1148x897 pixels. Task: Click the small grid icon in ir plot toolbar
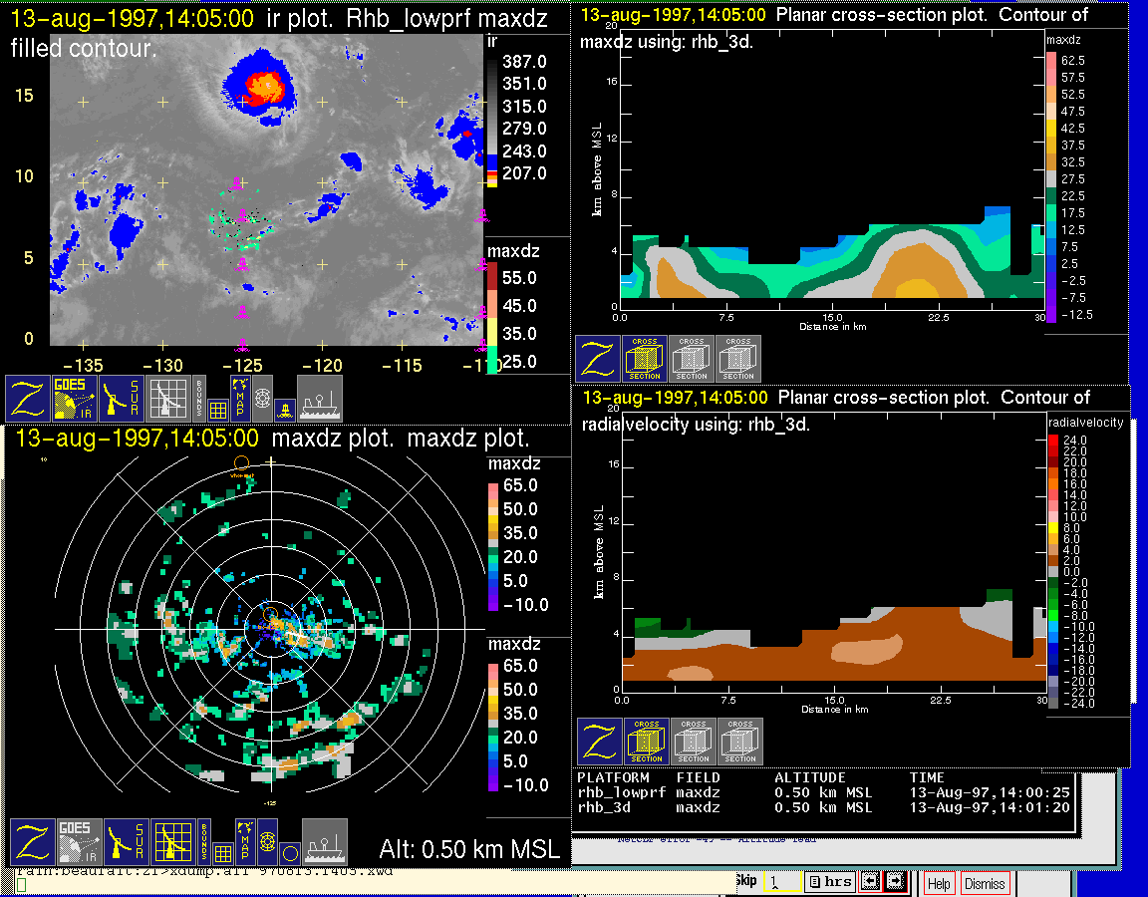click(x=218, y=409)
